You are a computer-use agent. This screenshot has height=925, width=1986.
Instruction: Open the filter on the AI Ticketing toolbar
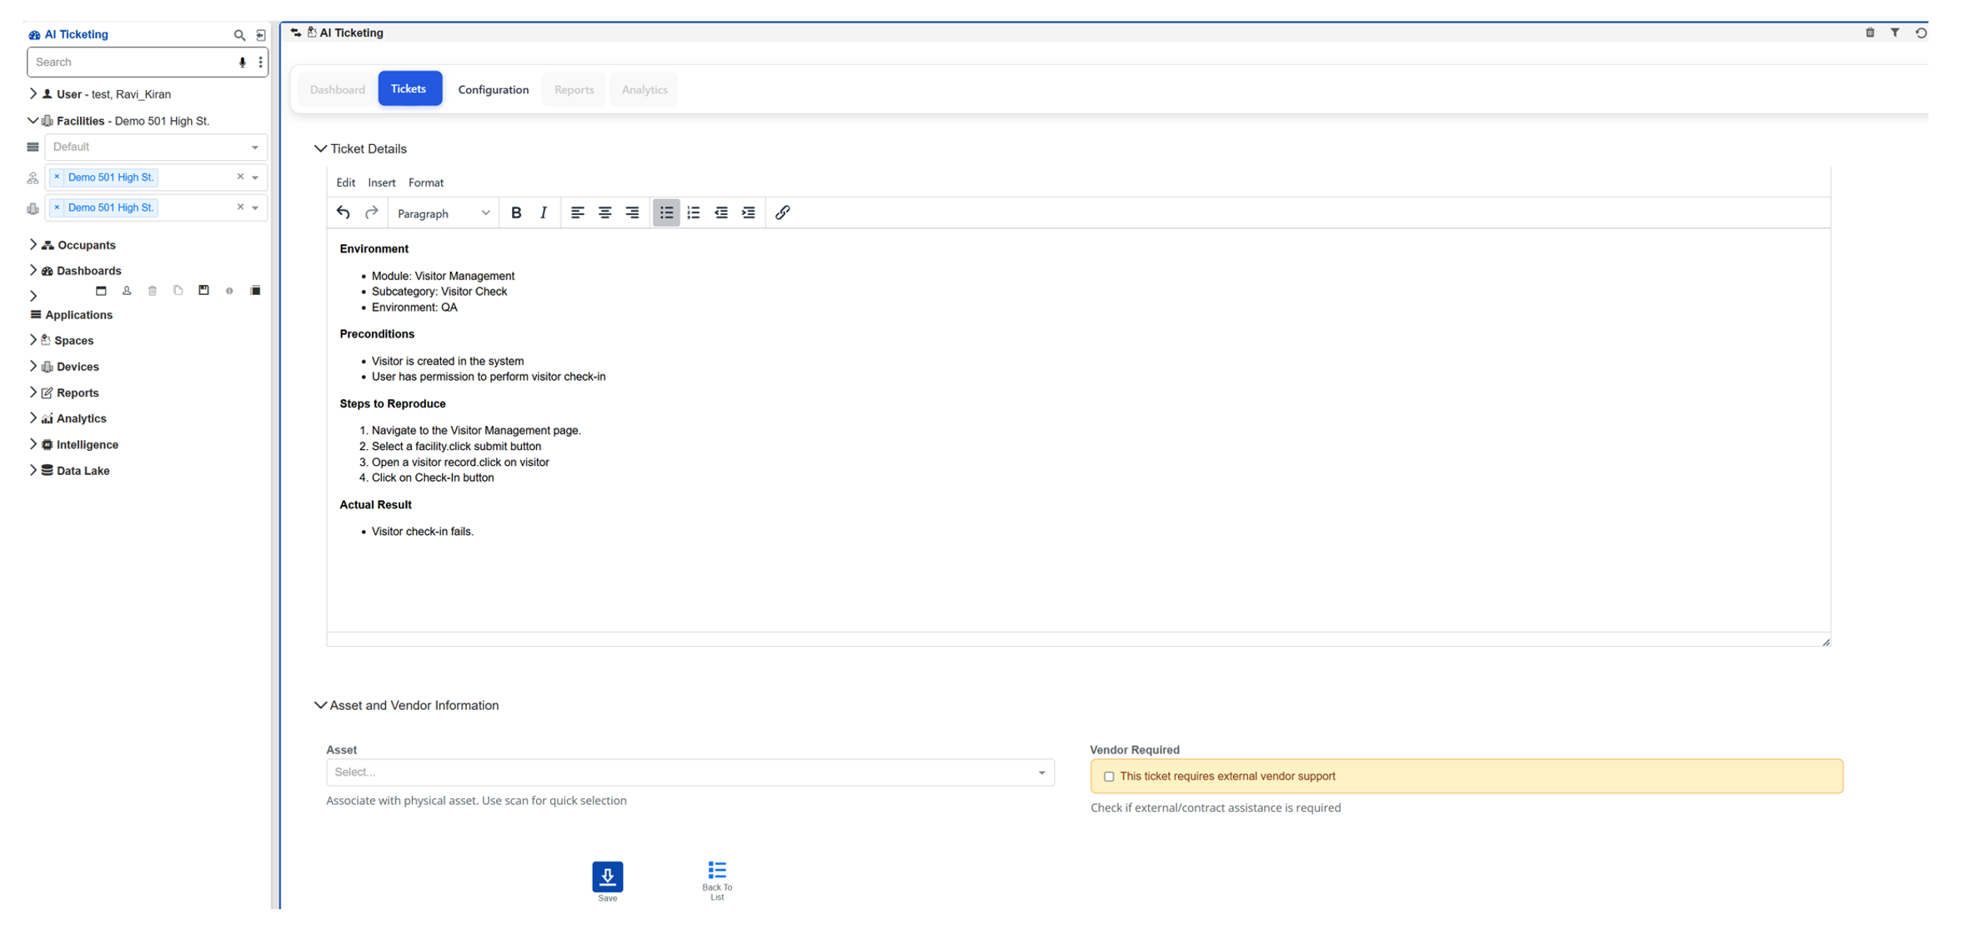tap(1895, 32)
